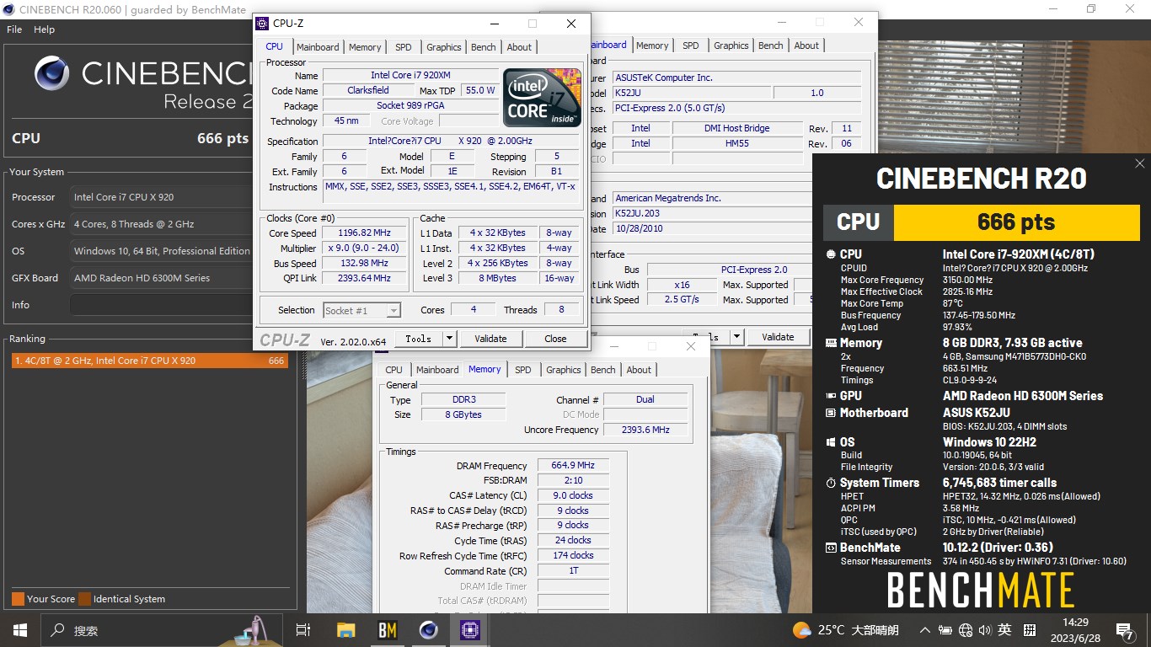Image resolution: width=1151 pixels, height=647 pixels.
Task: Click the Core Speed value 1196.82 MHz
Action: point(365,233)
